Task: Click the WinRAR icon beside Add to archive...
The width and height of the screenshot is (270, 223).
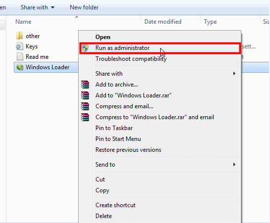Action: pyautogui.click(x=85, y=85)
